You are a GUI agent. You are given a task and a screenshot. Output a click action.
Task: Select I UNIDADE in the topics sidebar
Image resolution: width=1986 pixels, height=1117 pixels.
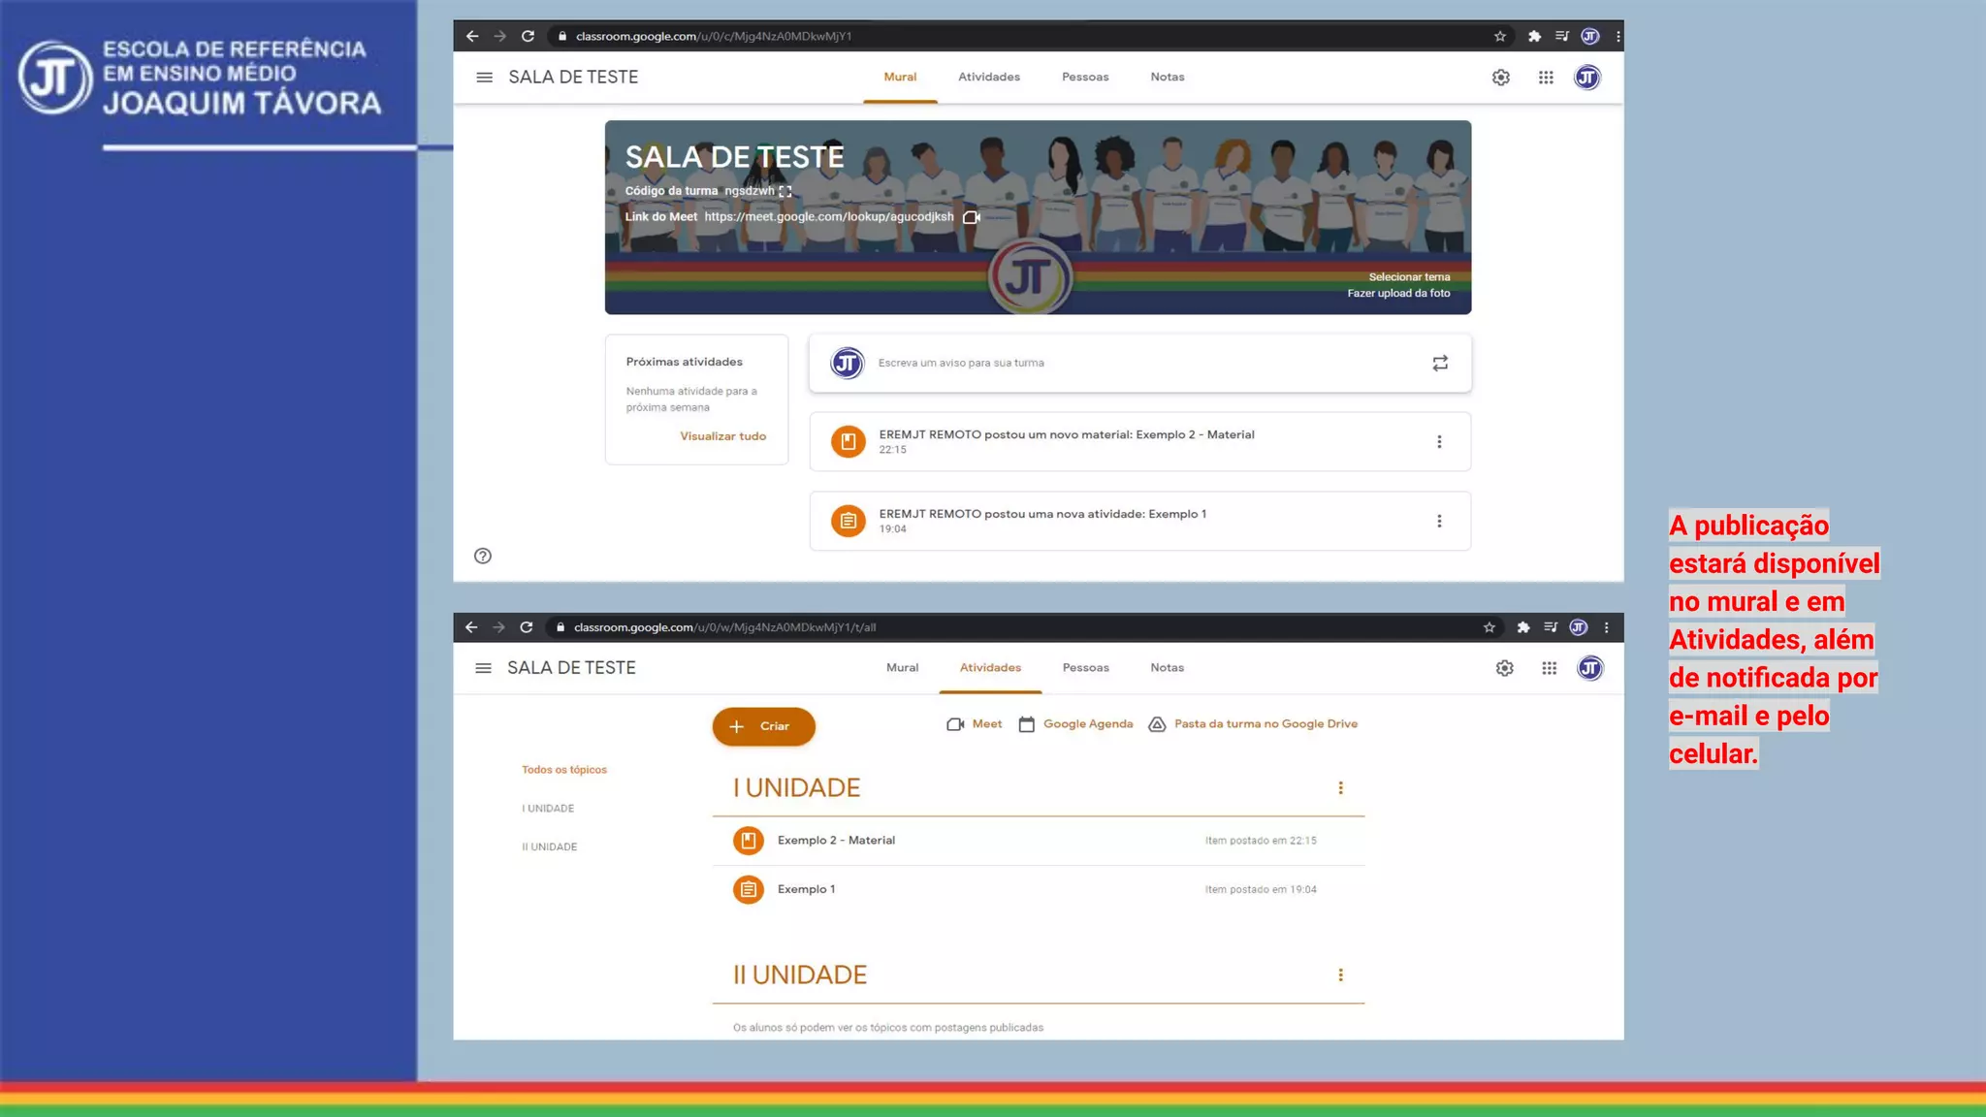click(x=548, y=809)
